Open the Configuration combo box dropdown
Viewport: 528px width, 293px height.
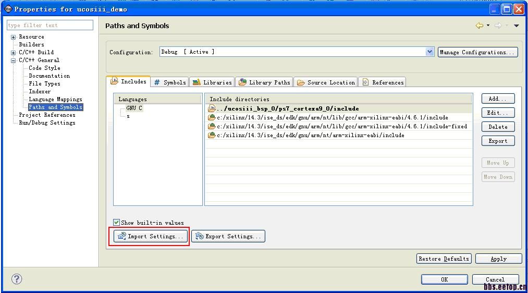(429, 52)
